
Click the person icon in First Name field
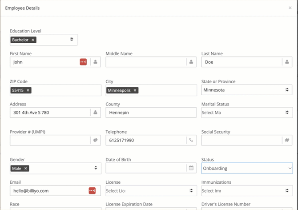(95, 62)
